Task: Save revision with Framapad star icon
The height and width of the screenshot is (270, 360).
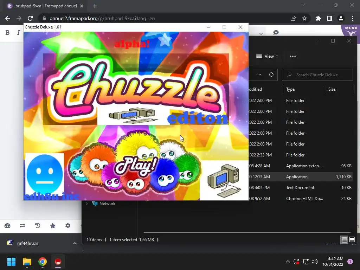Action: pyautogui.click(x=53, y=226)
